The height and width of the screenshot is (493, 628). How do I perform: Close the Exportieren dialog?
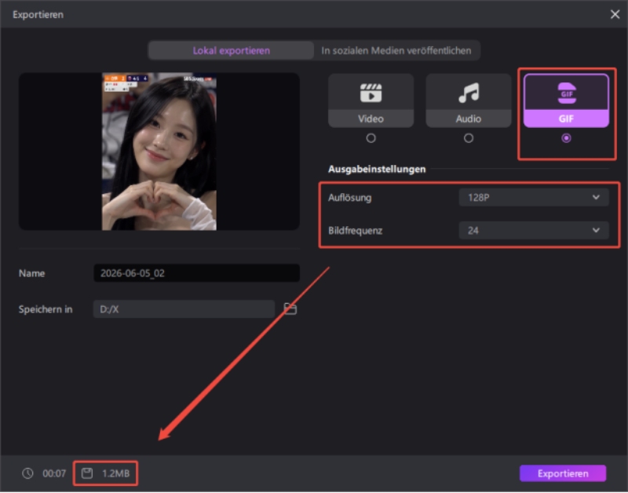pyautogui.click(x=615, y=14)
